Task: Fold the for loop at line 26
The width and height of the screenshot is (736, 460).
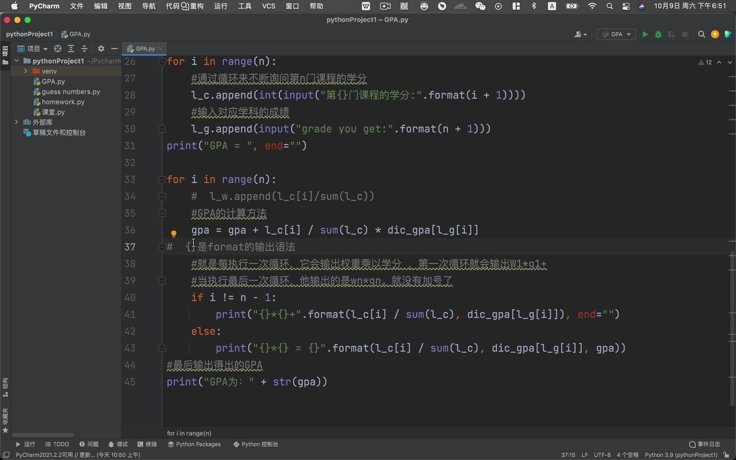Action: (x=162, y=62)
